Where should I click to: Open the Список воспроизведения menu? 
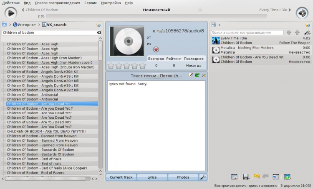pos(58,3)
